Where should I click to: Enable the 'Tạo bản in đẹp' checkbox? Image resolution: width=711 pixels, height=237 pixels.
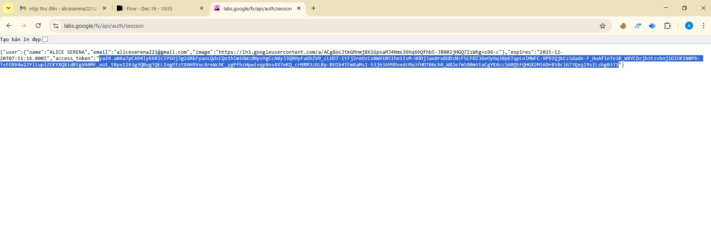(x=45, y=39)
